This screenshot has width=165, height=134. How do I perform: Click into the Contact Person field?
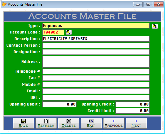coord(96,45)
